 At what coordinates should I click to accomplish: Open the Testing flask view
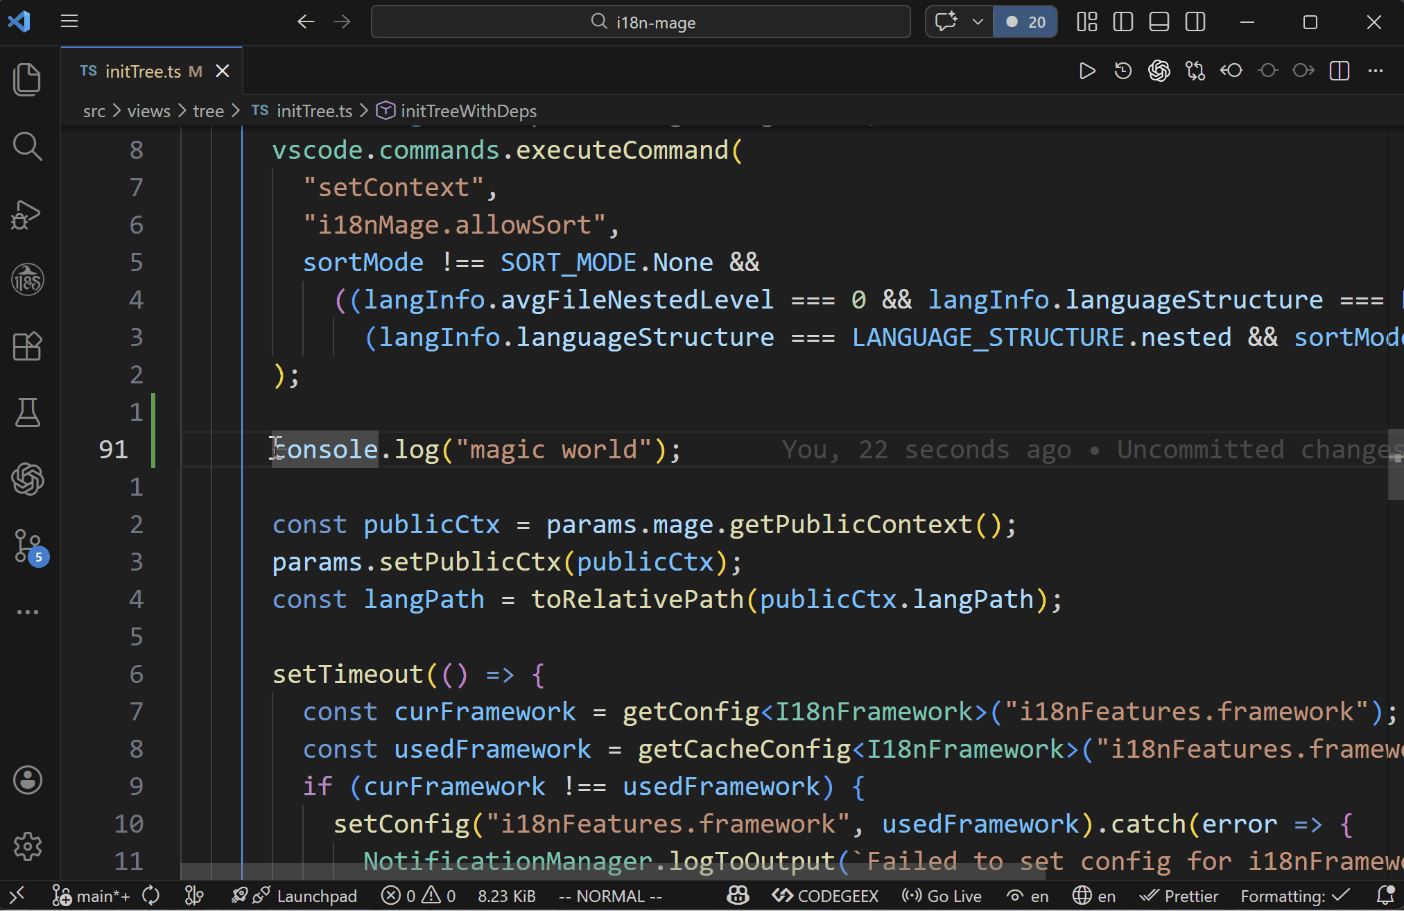28,413
